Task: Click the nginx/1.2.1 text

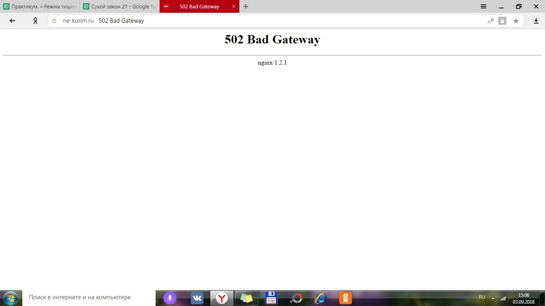Action: (272, 63)
